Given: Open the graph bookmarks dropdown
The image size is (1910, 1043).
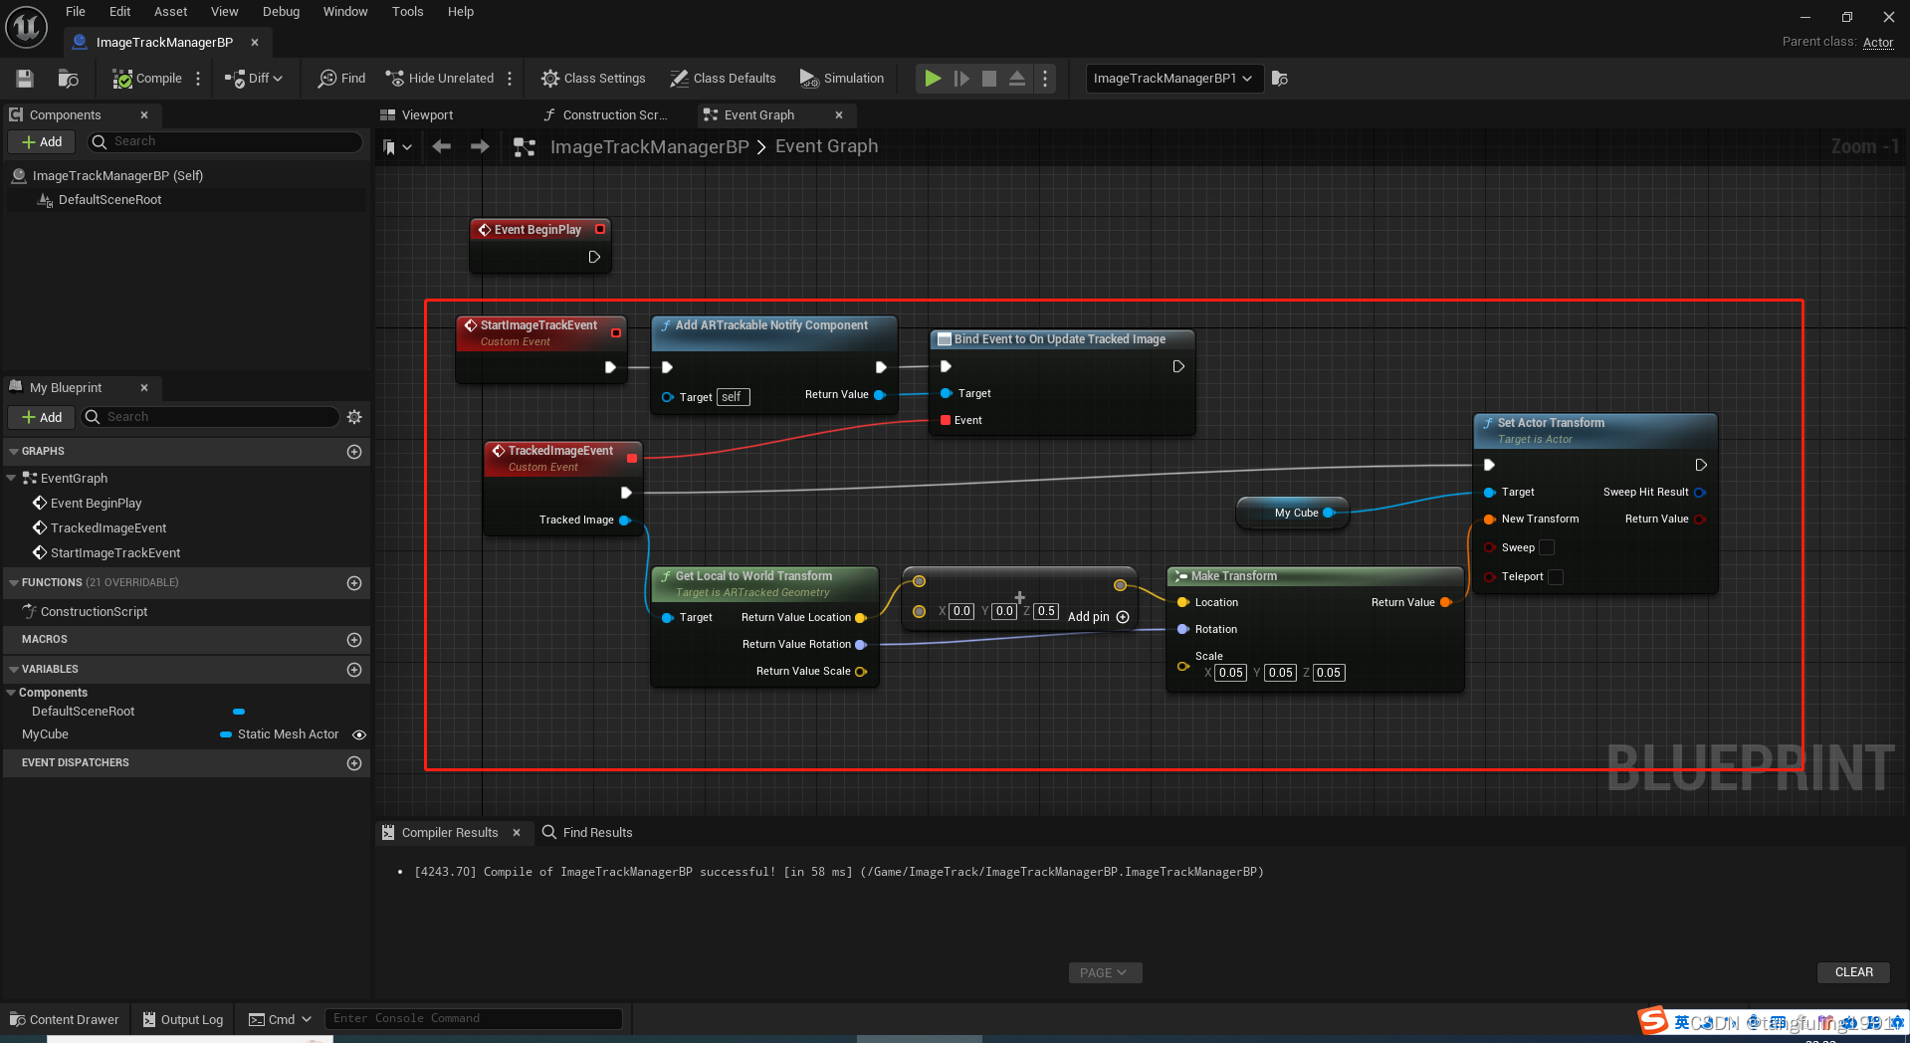Looking at the screenshot, I should tap(397, 147).
